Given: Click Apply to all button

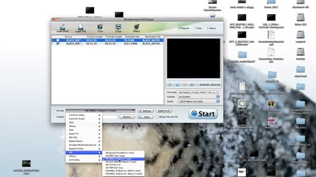Looking at the screenshot, I should (x=163, y=111).
